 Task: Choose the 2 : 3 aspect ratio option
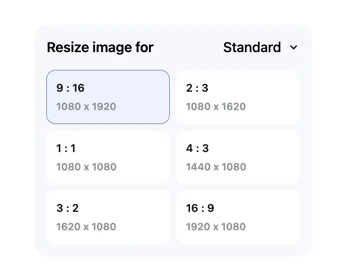tap(237, 97)
